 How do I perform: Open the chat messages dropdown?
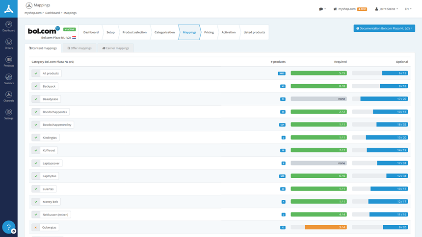click(322, 9)
